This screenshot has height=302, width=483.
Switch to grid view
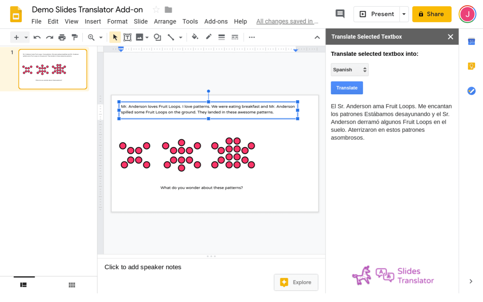72,285
